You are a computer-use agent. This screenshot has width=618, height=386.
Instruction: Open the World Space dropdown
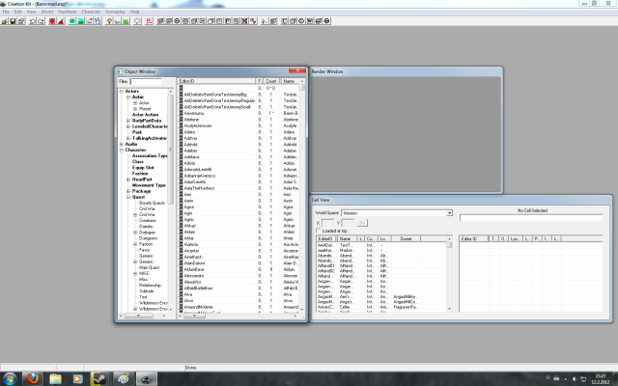(448, 212)
